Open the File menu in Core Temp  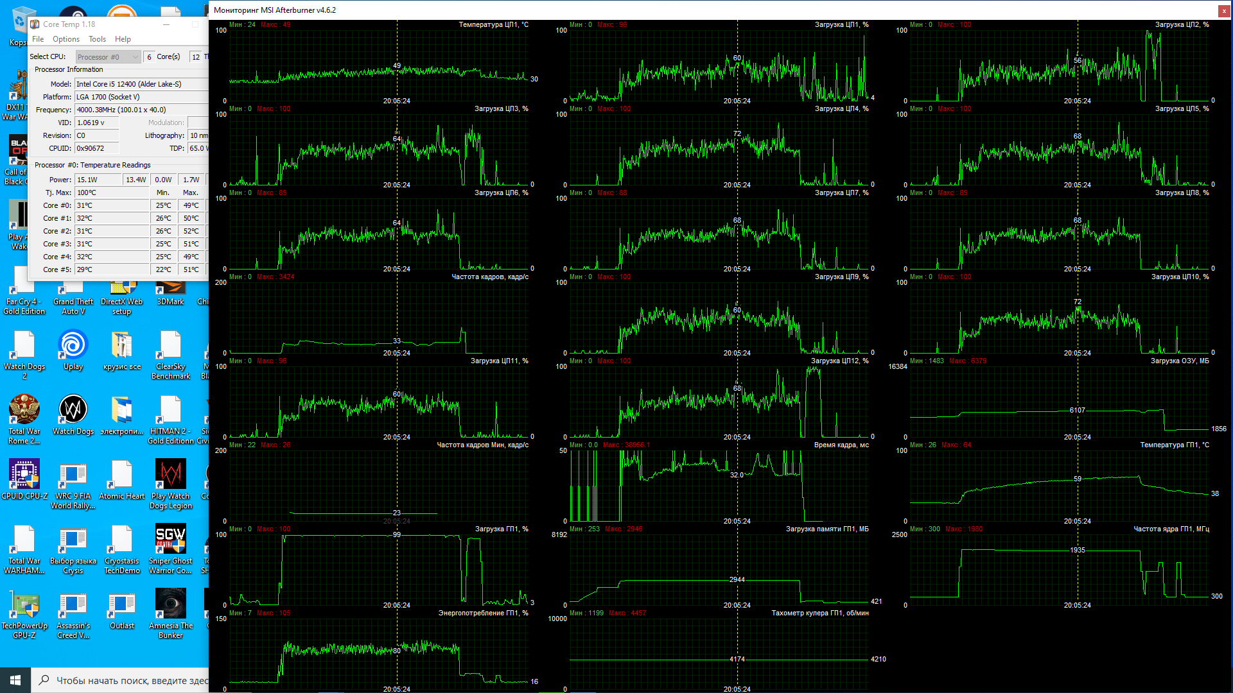pyautogui.click(x=38, y=39)
